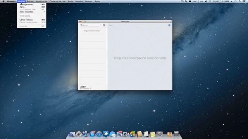This screenshot has height=139, width=248.
Task: Click the Jabber account label
Action: (83, 87)
